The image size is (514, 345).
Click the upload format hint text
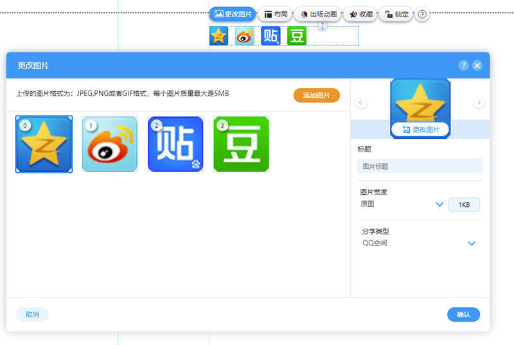point(123,93)
